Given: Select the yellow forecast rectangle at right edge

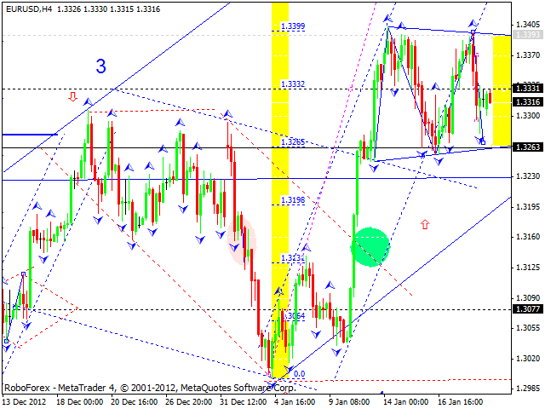Looking at the screenshot, I should [x=502, y=91].
